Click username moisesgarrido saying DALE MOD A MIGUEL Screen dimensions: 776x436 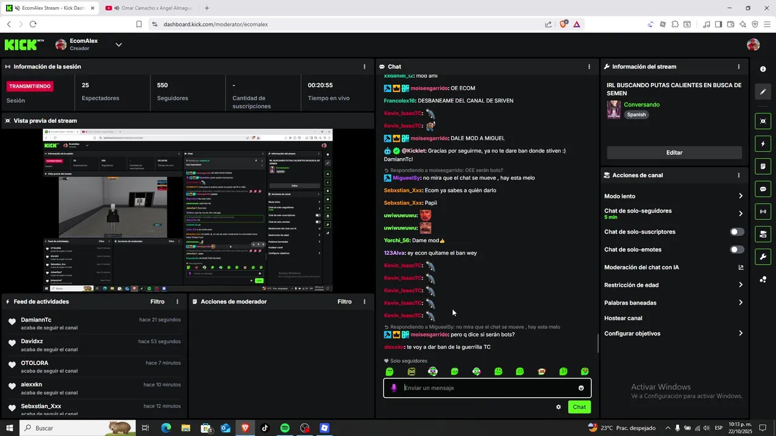(x=429, y=139)
